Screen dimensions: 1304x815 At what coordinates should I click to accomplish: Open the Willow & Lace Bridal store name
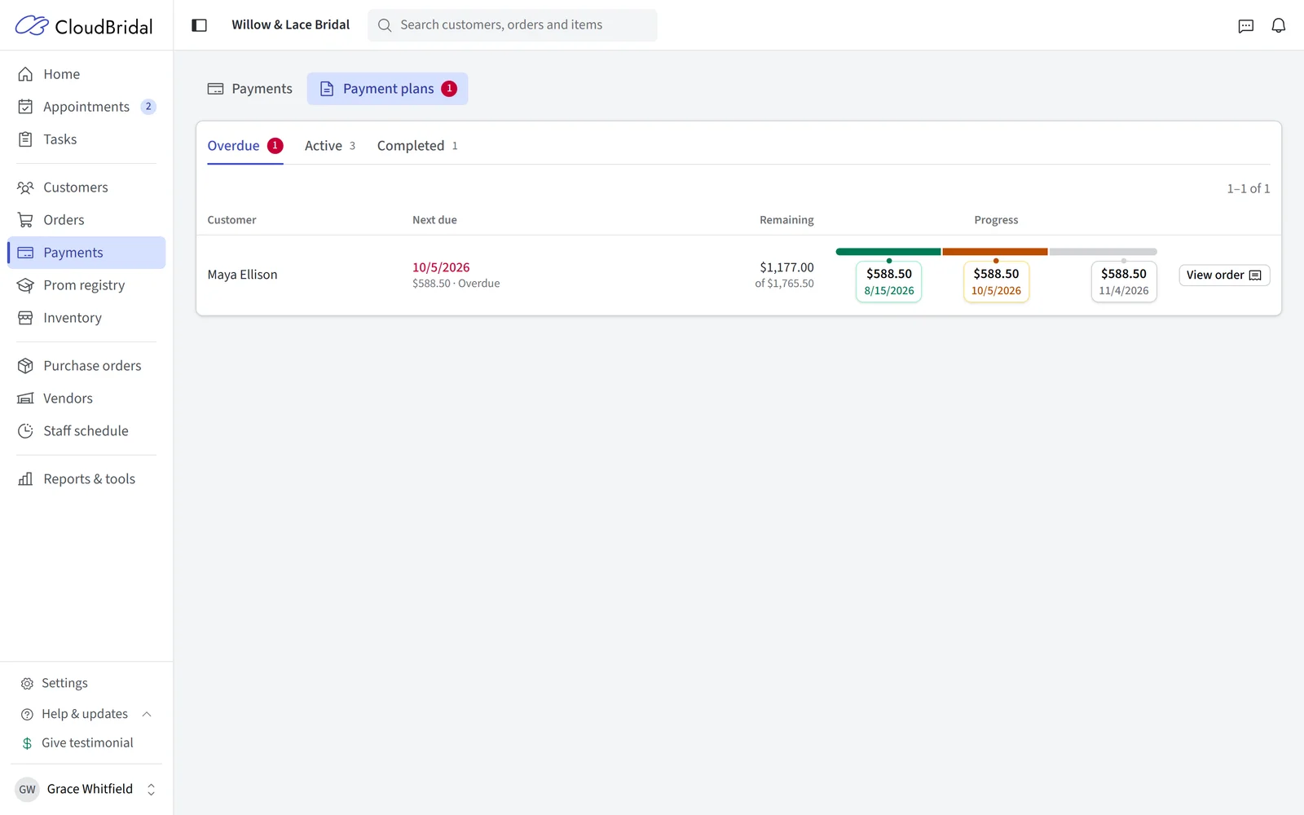click(x=291, y=24)
